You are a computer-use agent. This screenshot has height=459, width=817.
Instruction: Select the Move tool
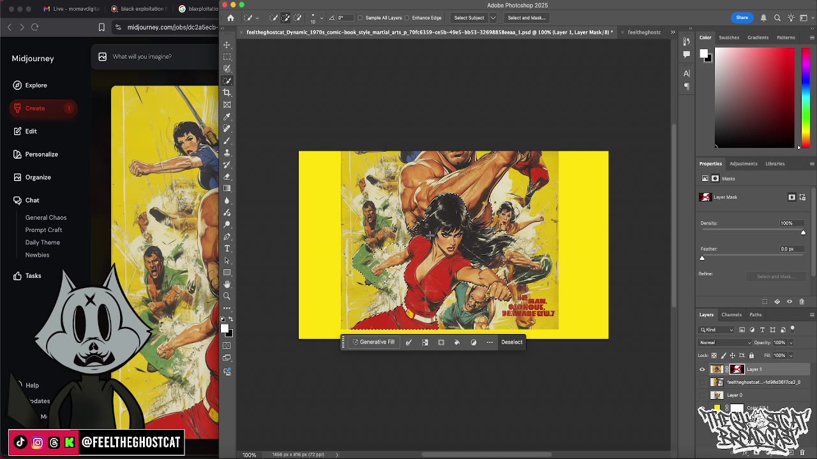coord(227,45)
